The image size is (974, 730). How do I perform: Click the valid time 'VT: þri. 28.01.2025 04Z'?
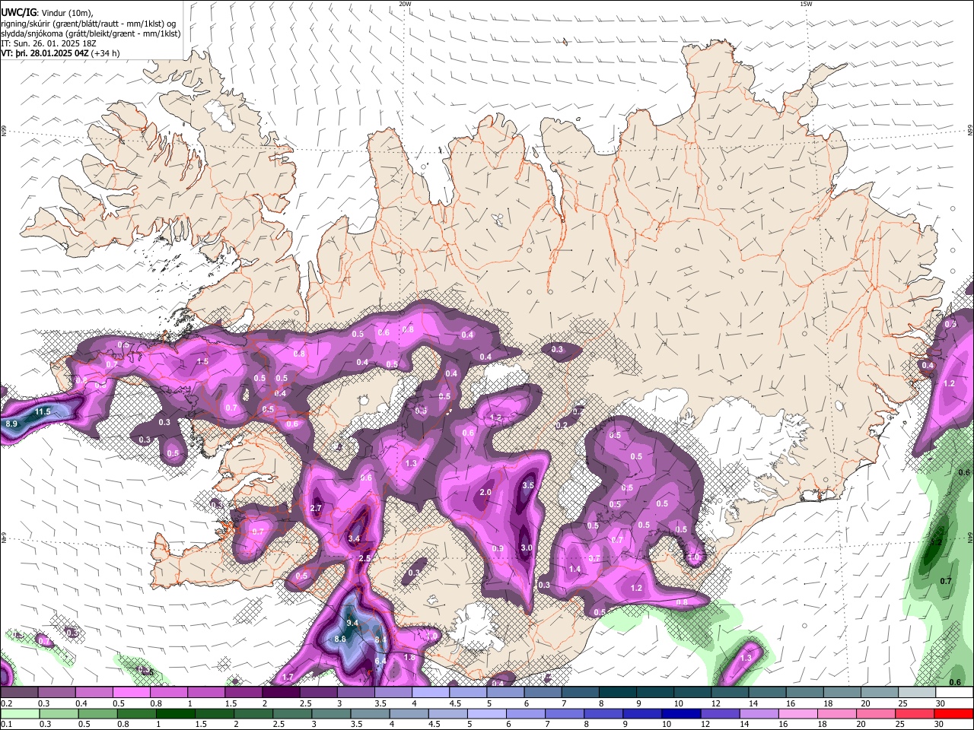[45, 54]
